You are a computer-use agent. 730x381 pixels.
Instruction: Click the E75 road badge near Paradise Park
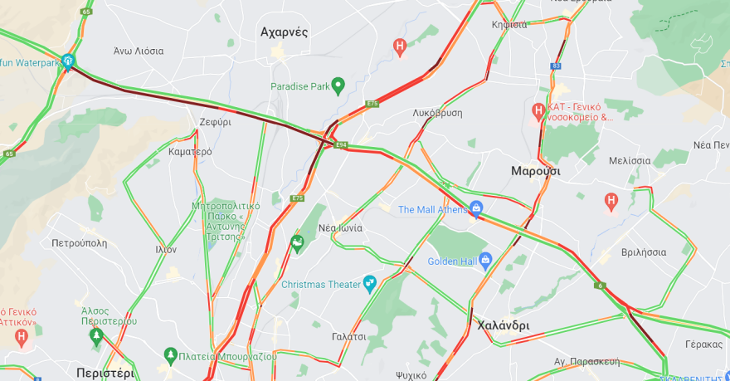[372, 104]
